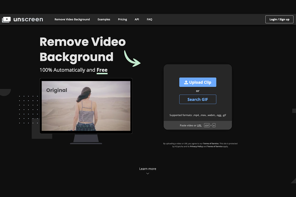
Task: Open Remove Video Background menu item
Action: 72,19
